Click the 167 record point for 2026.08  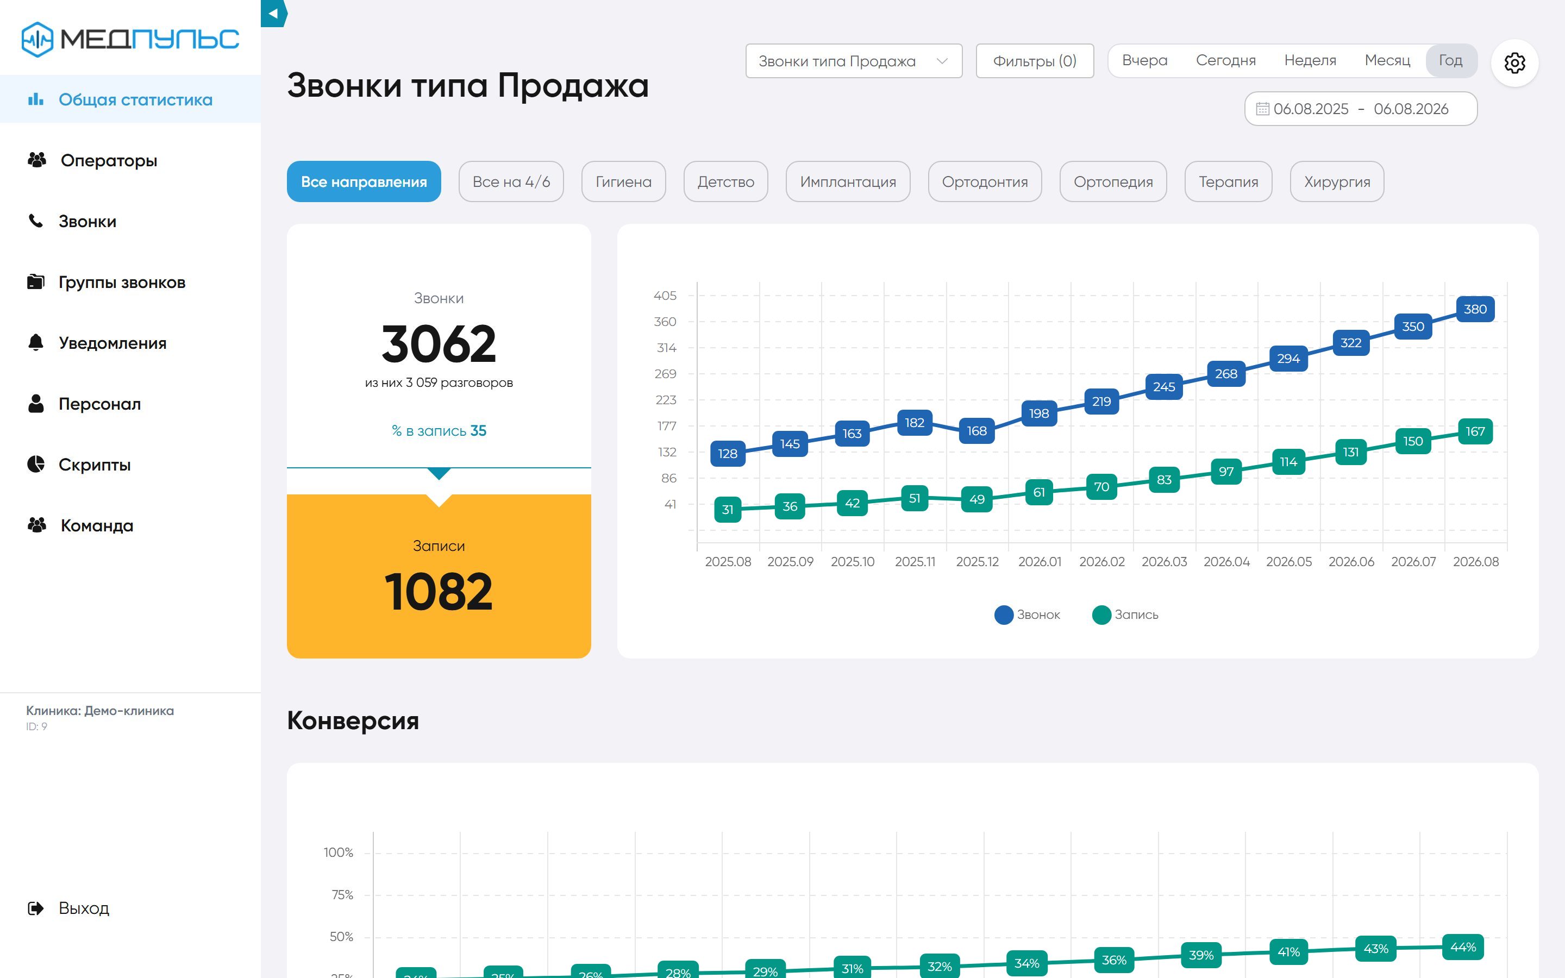(1475, 431)
